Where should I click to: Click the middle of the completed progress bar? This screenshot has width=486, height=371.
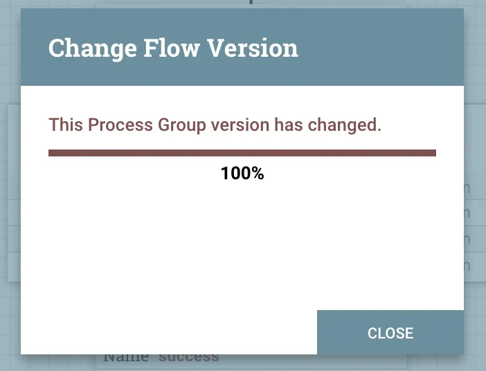click(x=242, y=153)
